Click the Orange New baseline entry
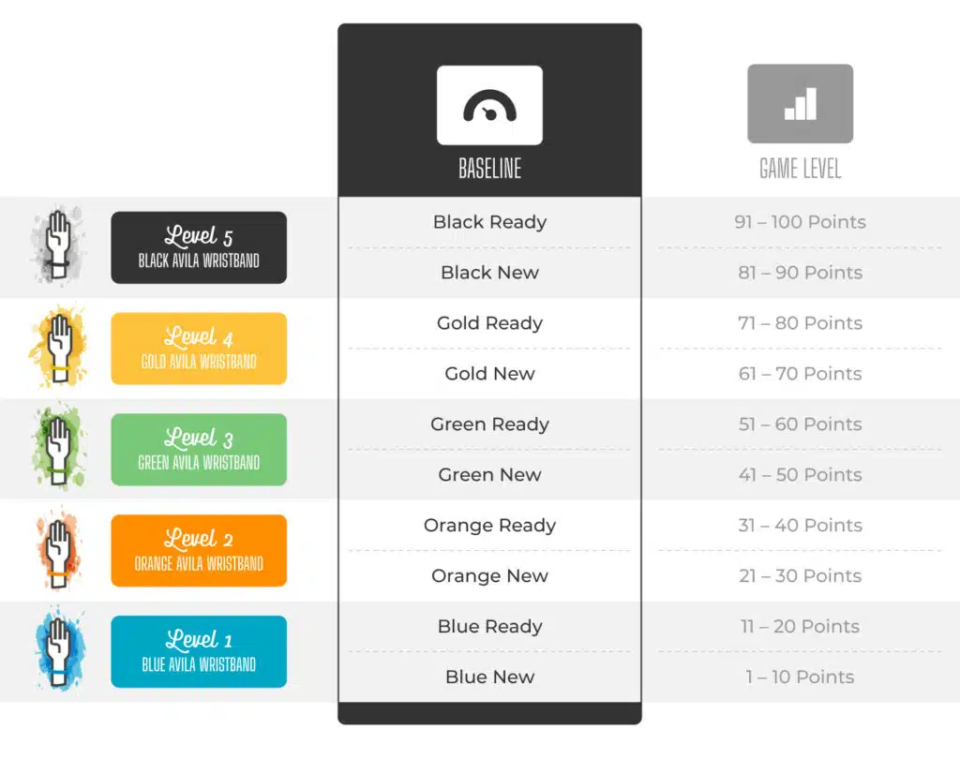This screenshot has height=759, width=960. (x=489, y=576)
